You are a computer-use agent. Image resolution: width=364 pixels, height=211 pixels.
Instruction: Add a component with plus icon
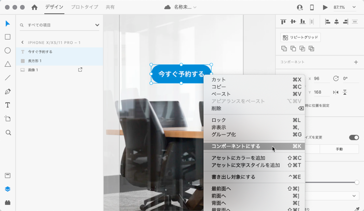pyautogui.click(x=356, y=62)
